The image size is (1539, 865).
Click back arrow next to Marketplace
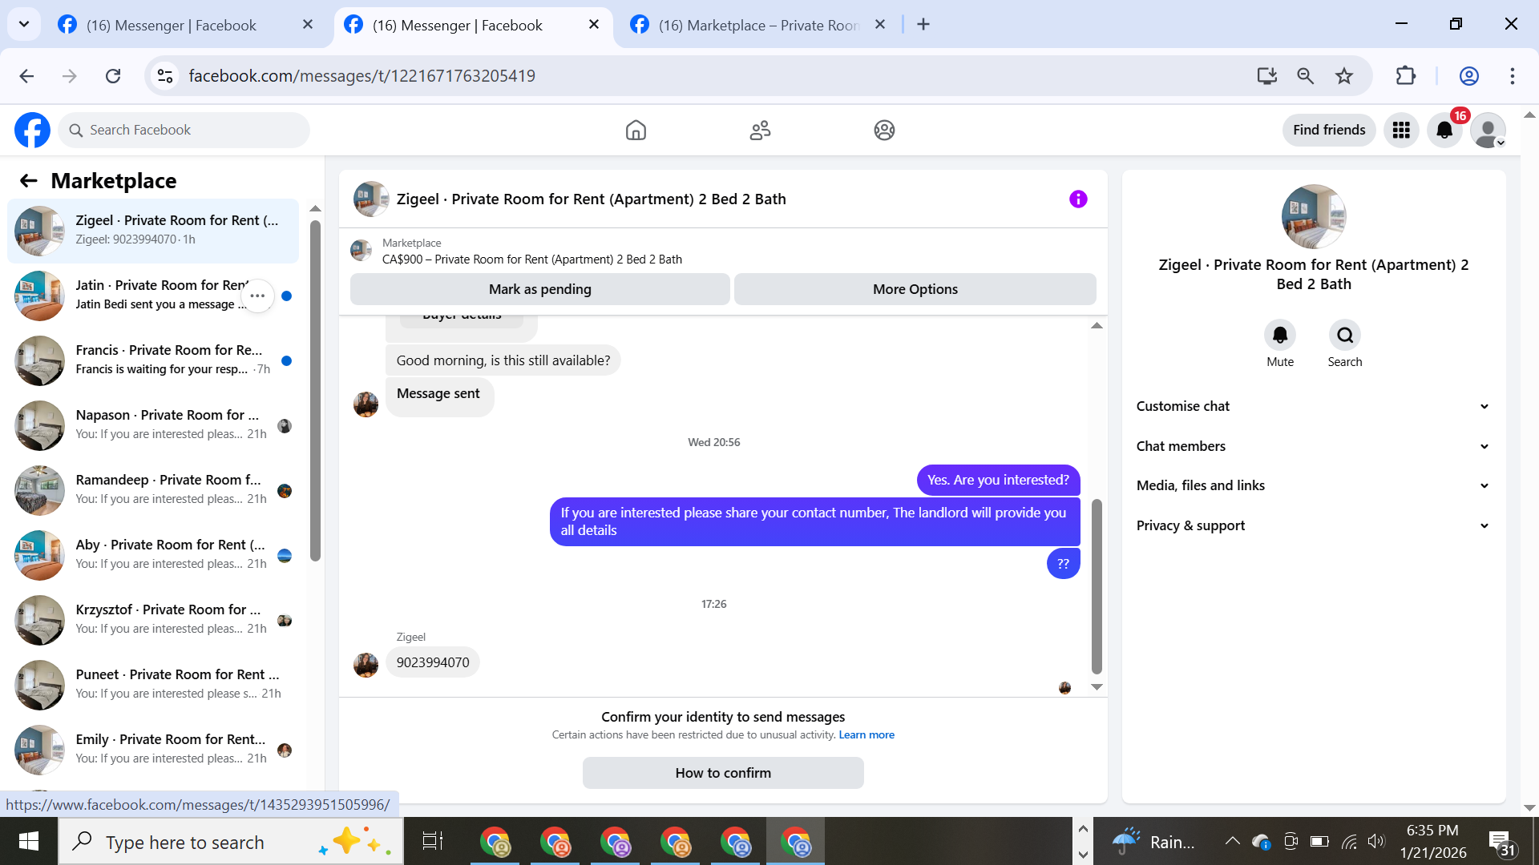tap(29, 181)
